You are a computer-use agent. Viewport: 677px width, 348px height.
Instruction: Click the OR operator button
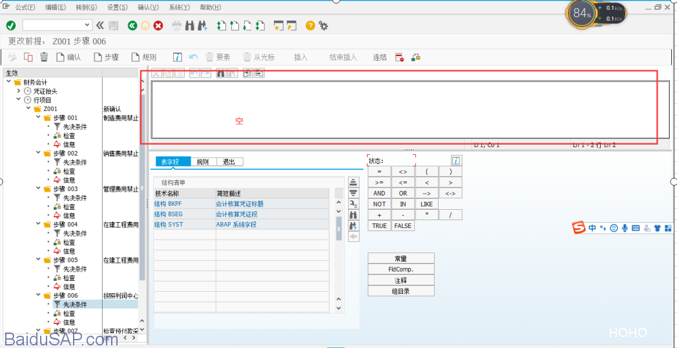point(403,193)
